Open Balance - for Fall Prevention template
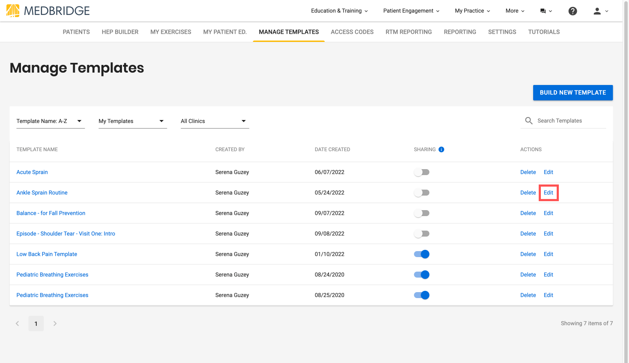629x363 pixels. pyautogui.click(x=51, y=213)
